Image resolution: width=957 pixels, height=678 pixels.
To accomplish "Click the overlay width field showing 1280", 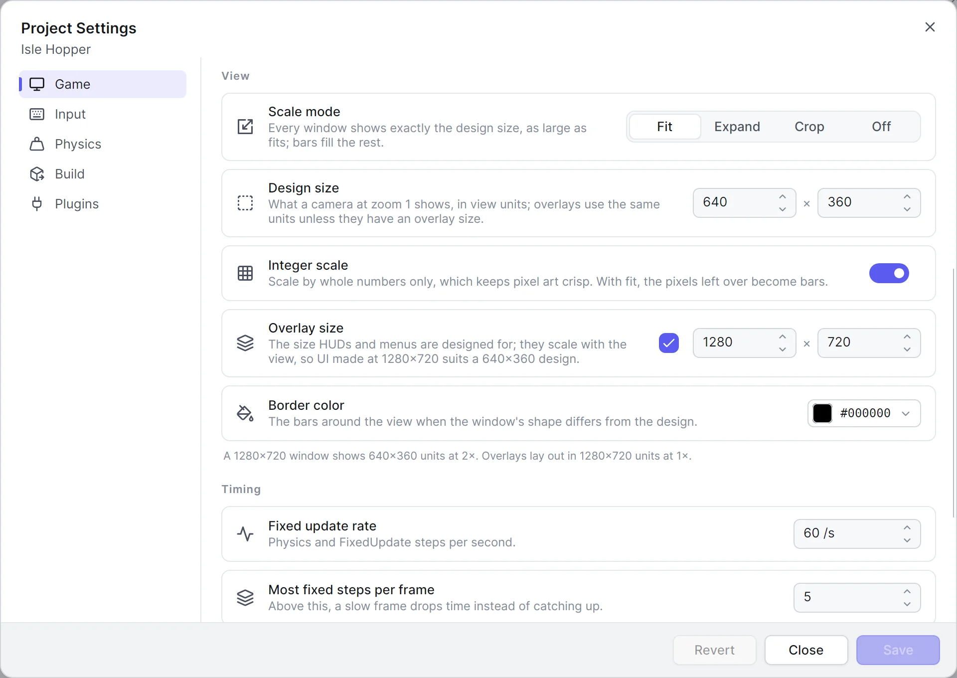I will point(744,343).
